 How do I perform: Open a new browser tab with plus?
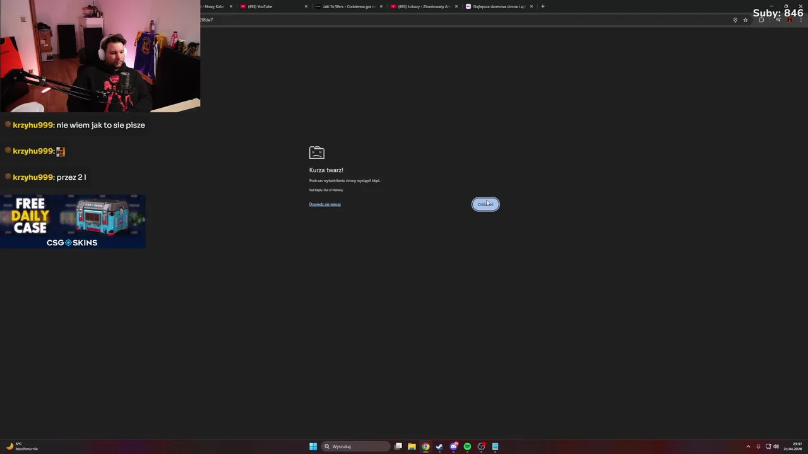[543, 6]
